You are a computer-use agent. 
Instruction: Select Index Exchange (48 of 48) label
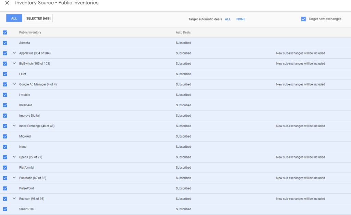[37, 126]
